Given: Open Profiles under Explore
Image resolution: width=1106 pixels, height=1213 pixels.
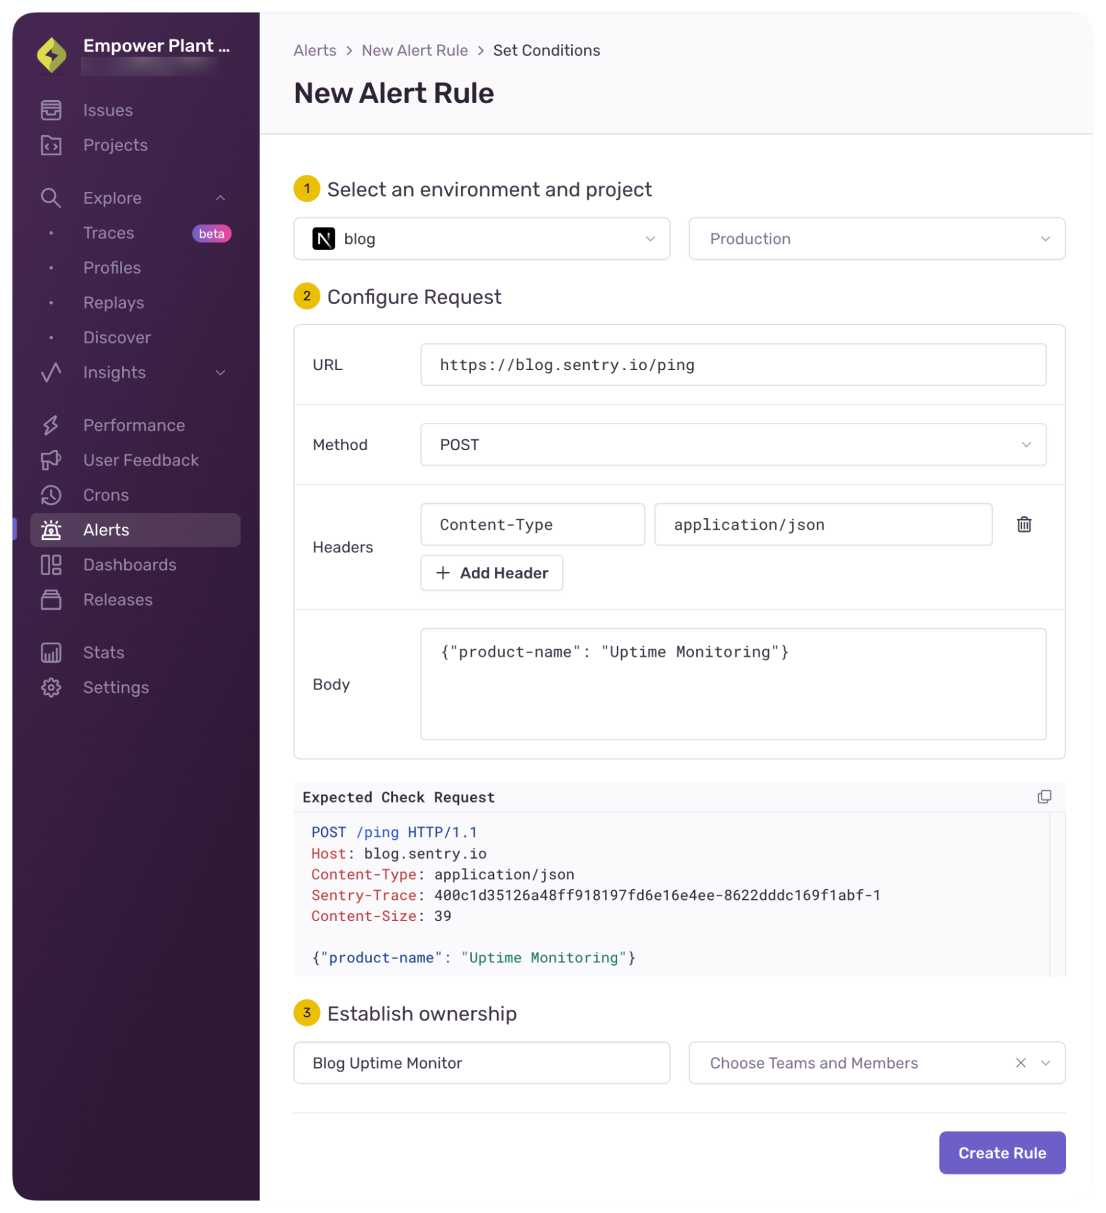Looking at the screenshot, I should (112, 268).
